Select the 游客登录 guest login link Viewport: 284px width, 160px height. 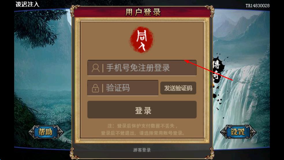tap(142, 150)
